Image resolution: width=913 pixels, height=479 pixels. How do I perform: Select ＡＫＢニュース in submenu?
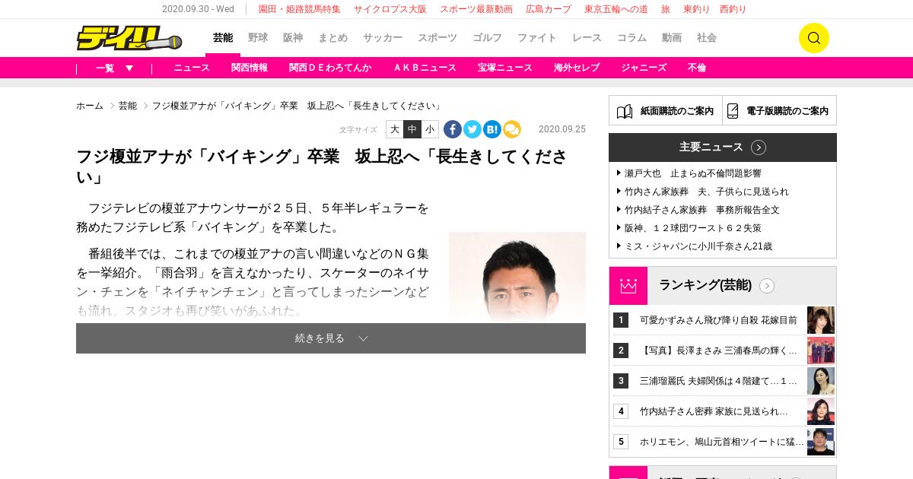(425, 68)
